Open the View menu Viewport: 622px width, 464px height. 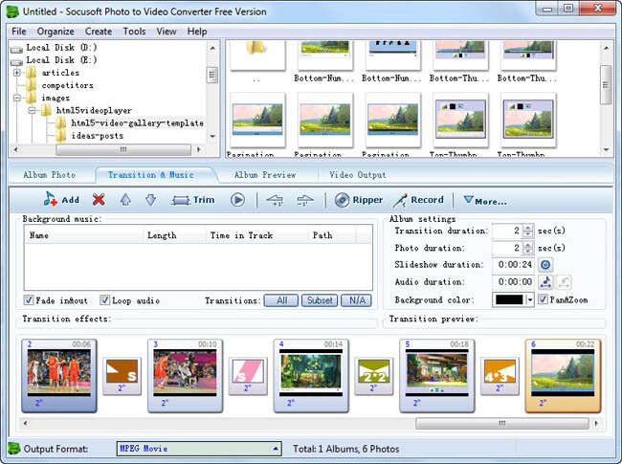[167, 32]
